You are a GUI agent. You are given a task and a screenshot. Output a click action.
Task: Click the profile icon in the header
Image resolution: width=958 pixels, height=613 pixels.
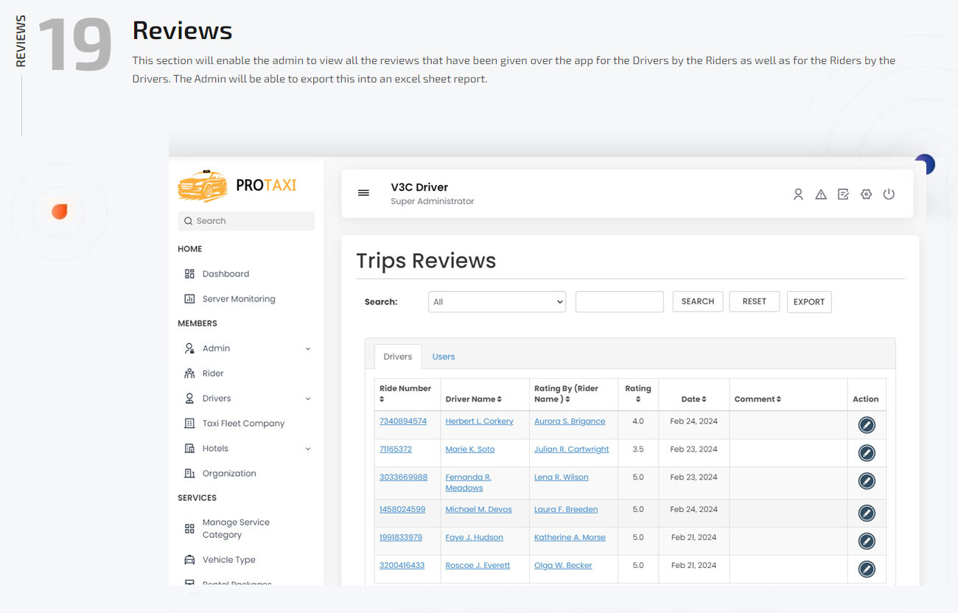pos(798,194)
